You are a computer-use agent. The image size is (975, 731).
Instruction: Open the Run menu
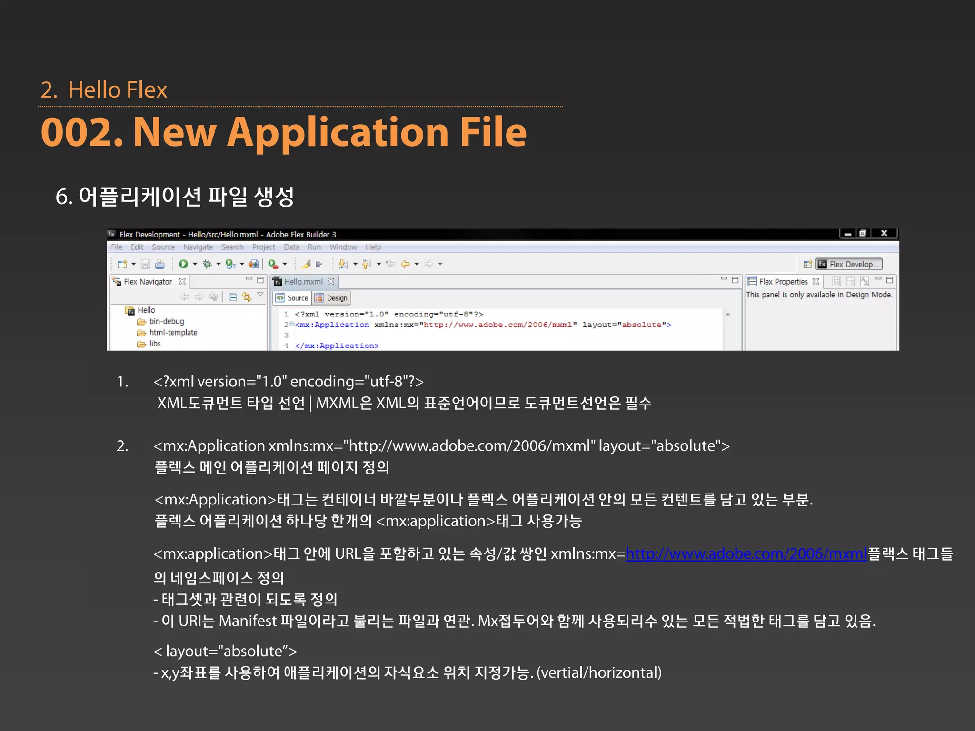pos(314,247)
